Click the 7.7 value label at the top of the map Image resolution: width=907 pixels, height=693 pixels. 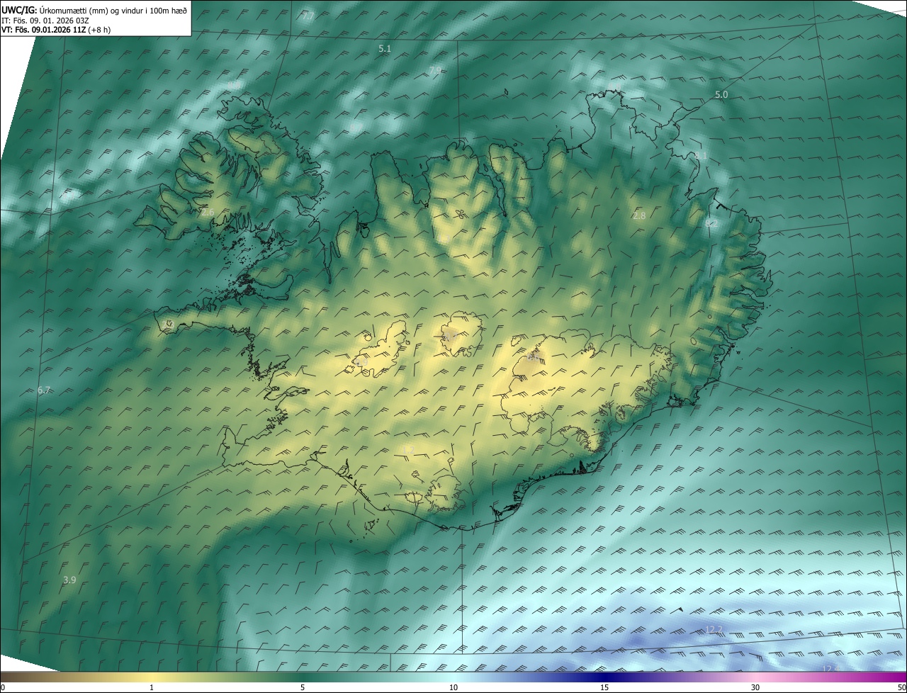click(308, 16)
